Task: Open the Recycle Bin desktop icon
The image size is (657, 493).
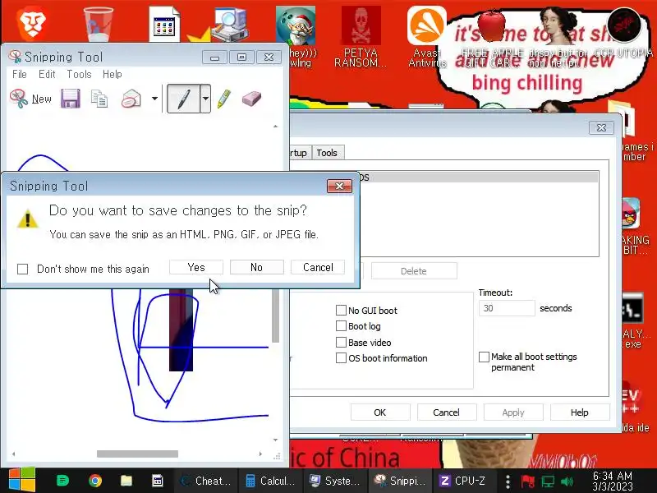Action: coord(98,25)
